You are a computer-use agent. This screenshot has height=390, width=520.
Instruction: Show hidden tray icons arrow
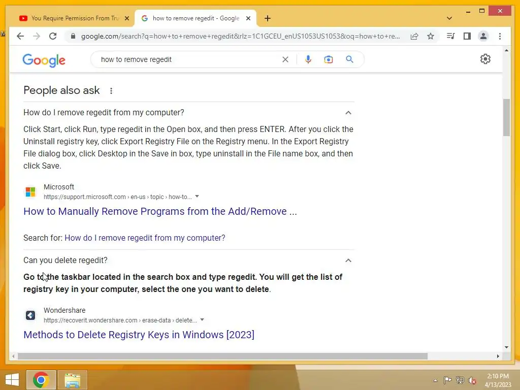click(x=435, y=380)
